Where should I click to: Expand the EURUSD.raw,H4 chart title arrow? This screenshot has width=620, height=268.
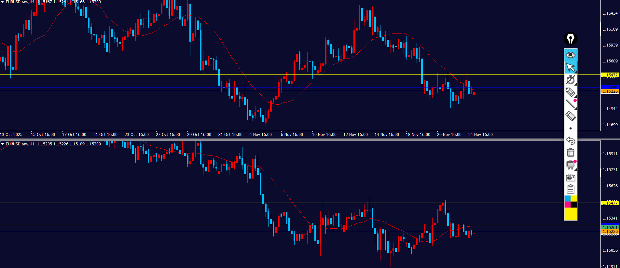click(x=3, y=2)
